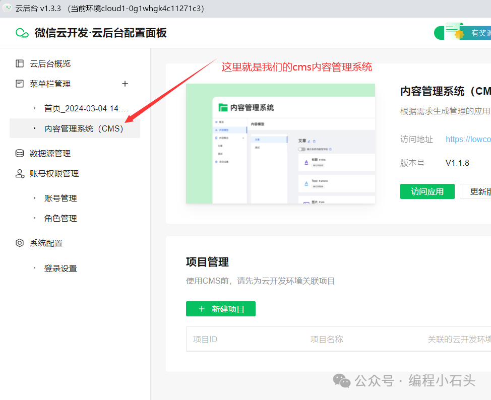Click the 项目ID column header
This screenshot has width=491, height=400.
pos(205,339)
